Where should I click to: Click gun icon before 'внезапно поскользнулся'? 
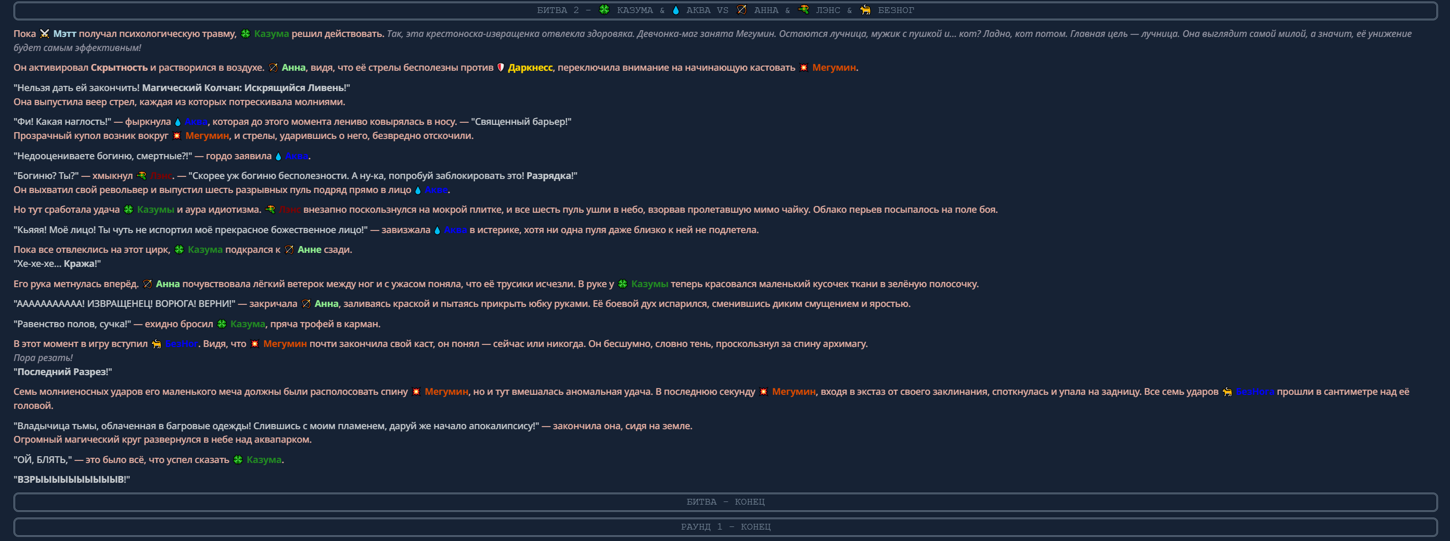[270, 210]
